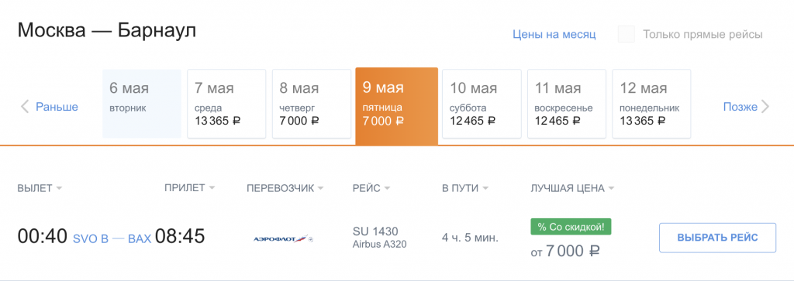Click the right chevron arrow beside Позже
794x281 pixels.
tap(765, 107)
